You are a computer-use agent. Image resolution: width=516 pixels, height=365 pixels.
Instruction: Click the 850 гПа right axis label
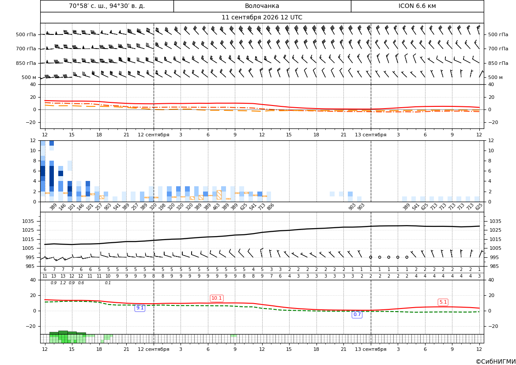coord(498,63)
